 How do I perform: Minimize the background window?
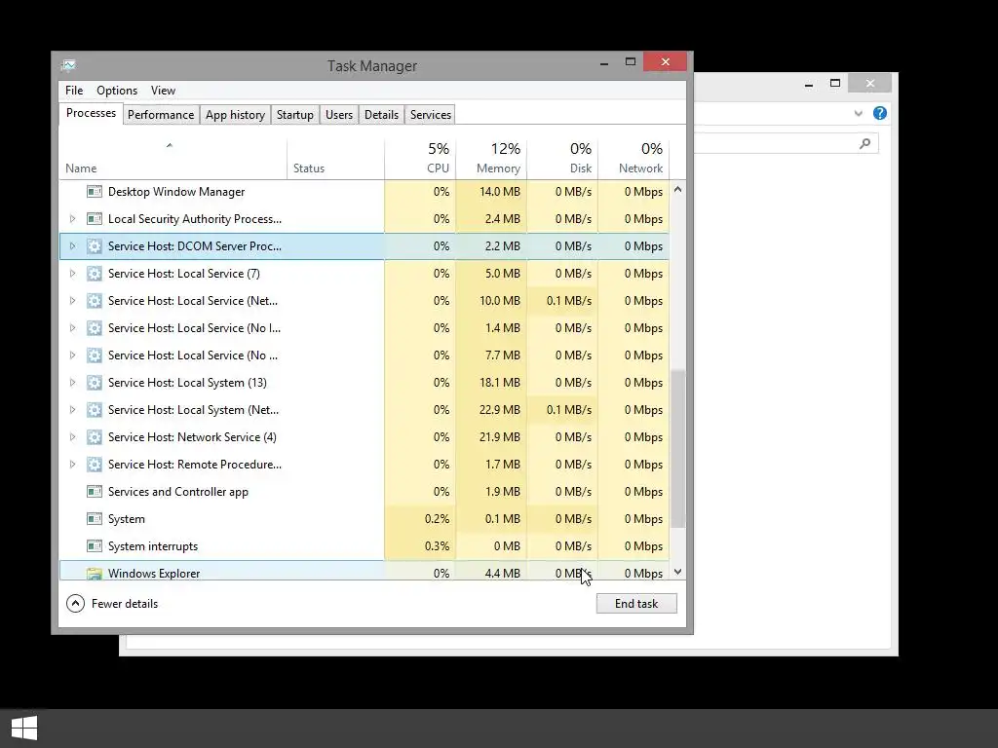pyautogui.click(x=809, y=84)
